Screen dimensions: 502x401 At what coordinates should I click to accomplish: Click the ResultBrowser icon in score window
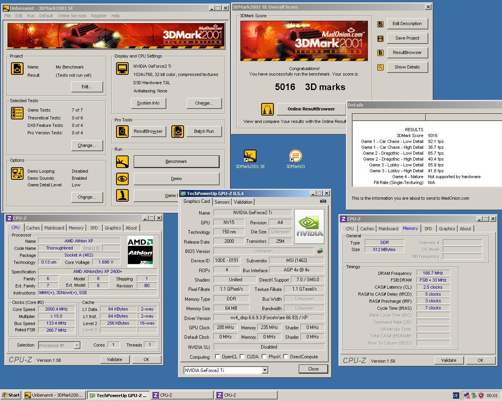[x=380, y=53]
